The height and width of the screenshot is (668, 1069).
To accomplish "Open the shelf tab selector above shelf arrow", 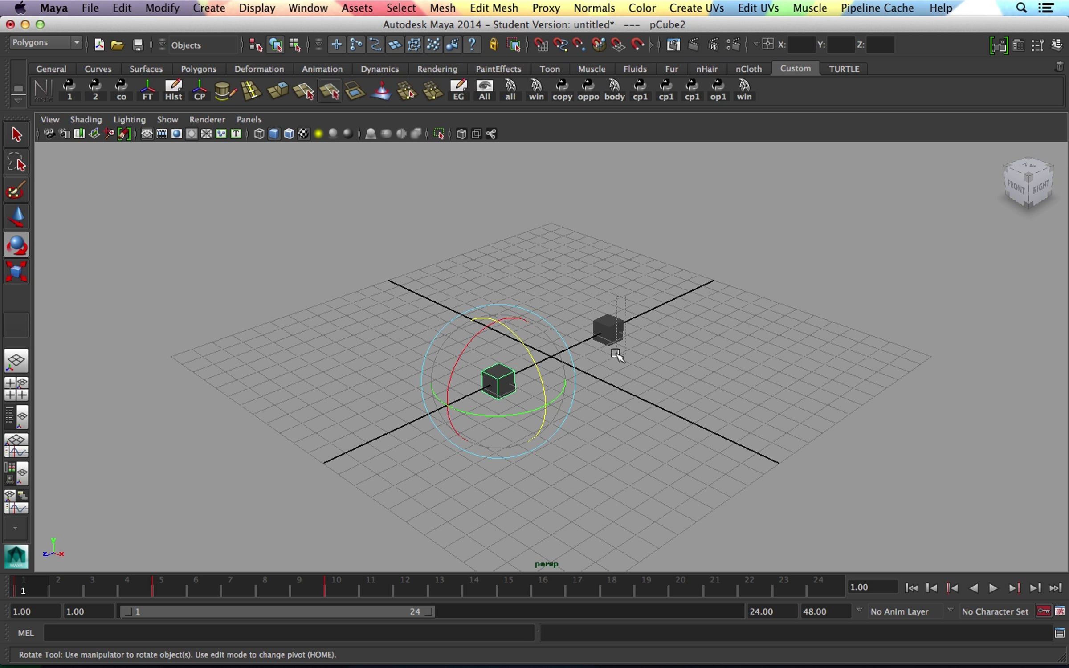I will click(18, 88).
